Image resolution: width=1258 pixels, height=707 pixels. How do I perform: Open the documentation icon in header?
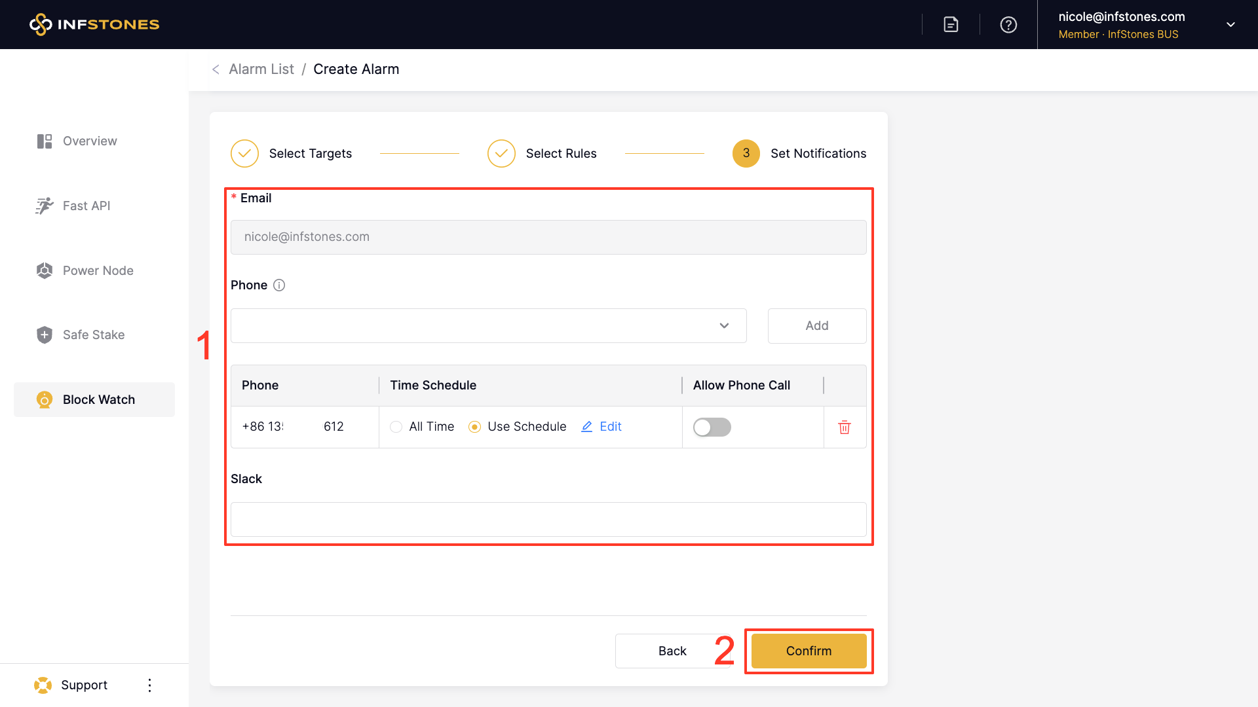[x=951, y=24]
